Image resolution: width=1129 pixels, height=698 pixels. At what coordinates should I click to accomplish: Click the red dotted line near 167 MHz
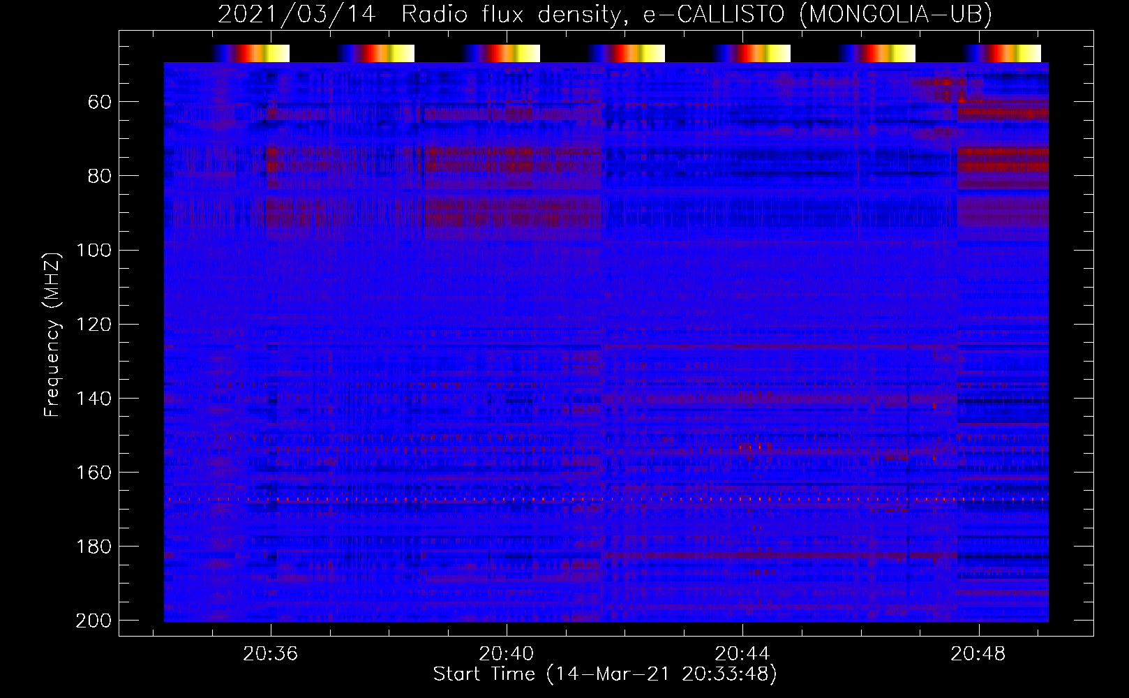606,500
